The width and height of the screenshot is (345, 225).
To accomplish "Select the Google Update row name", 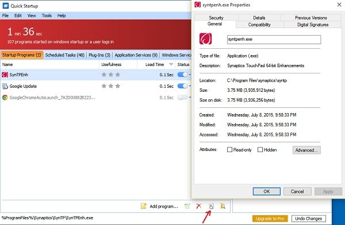I will pyautogui.click(x=23, y=86).
